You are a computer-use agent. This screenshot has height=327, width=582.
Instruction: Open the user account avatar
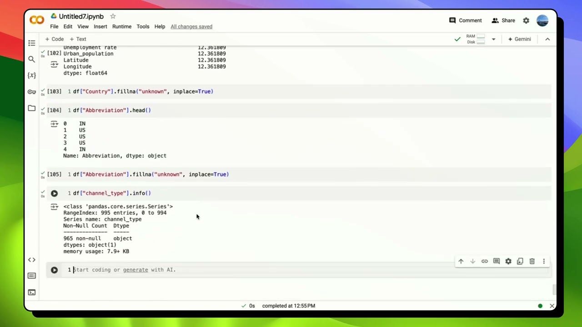coord(542,20)
